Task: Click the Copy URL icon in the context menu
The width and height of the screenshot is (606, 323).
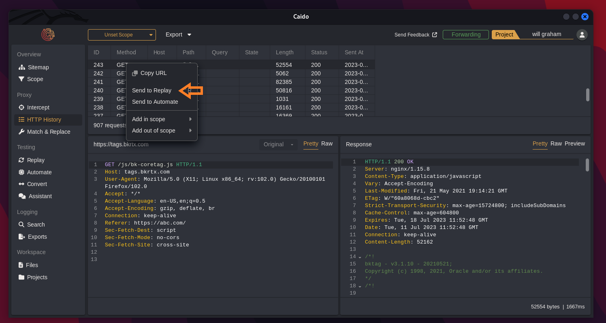Action: pyautogui.click(x=135, y=73)
